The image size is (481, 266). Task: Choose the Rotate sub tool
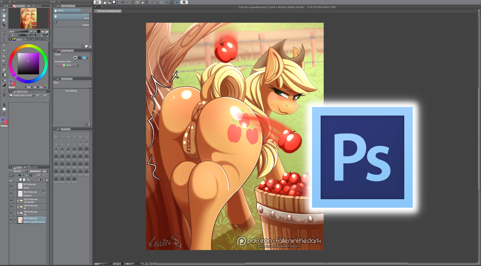pos(72,24)
